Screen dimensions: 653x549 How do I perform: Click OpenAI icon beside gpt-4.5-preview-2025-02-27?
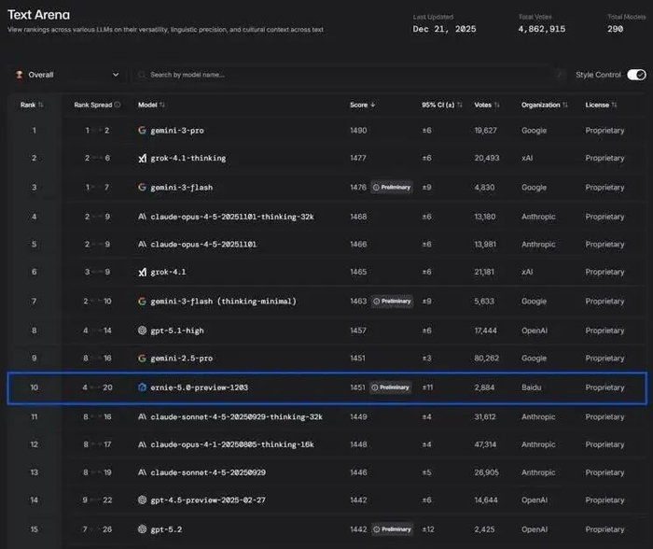(x=142, y=500)
